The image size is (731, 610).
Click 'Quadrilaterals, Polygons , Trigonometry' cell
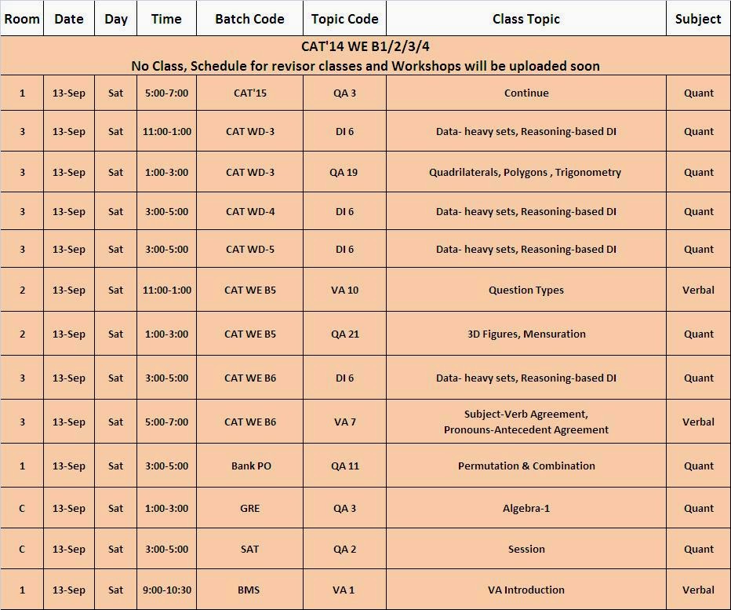526,172
